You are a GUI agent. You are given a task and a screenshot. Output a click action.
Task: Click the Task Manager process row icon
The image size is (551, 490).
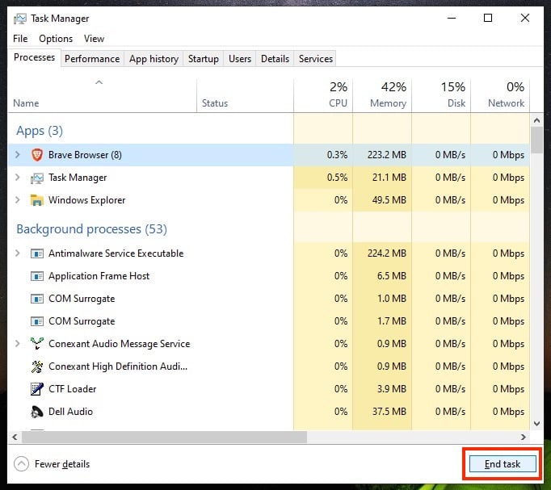tap(37, 178)
